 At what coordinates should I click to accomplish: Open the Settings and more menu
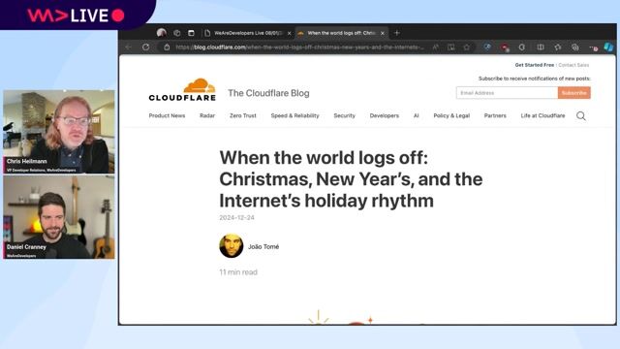tap(593, 48)
